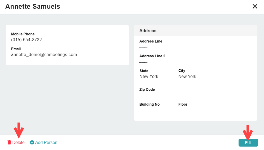Click the State value New York
This screenshot has width=264, height=150.
[x=149, y=76]
